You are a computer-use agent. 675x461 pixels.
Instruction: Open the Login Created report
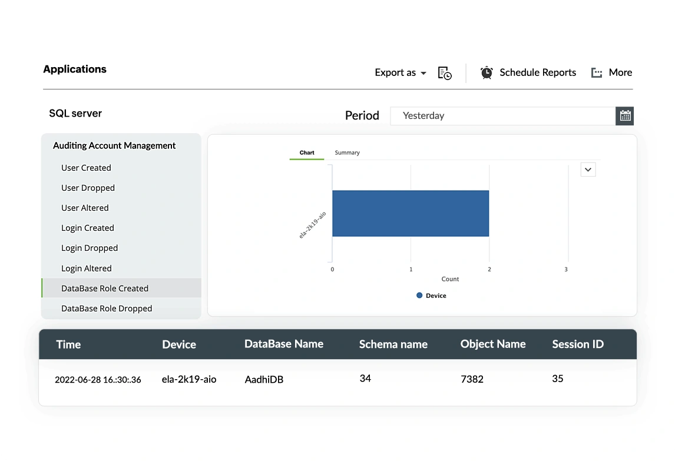(87, 228)
